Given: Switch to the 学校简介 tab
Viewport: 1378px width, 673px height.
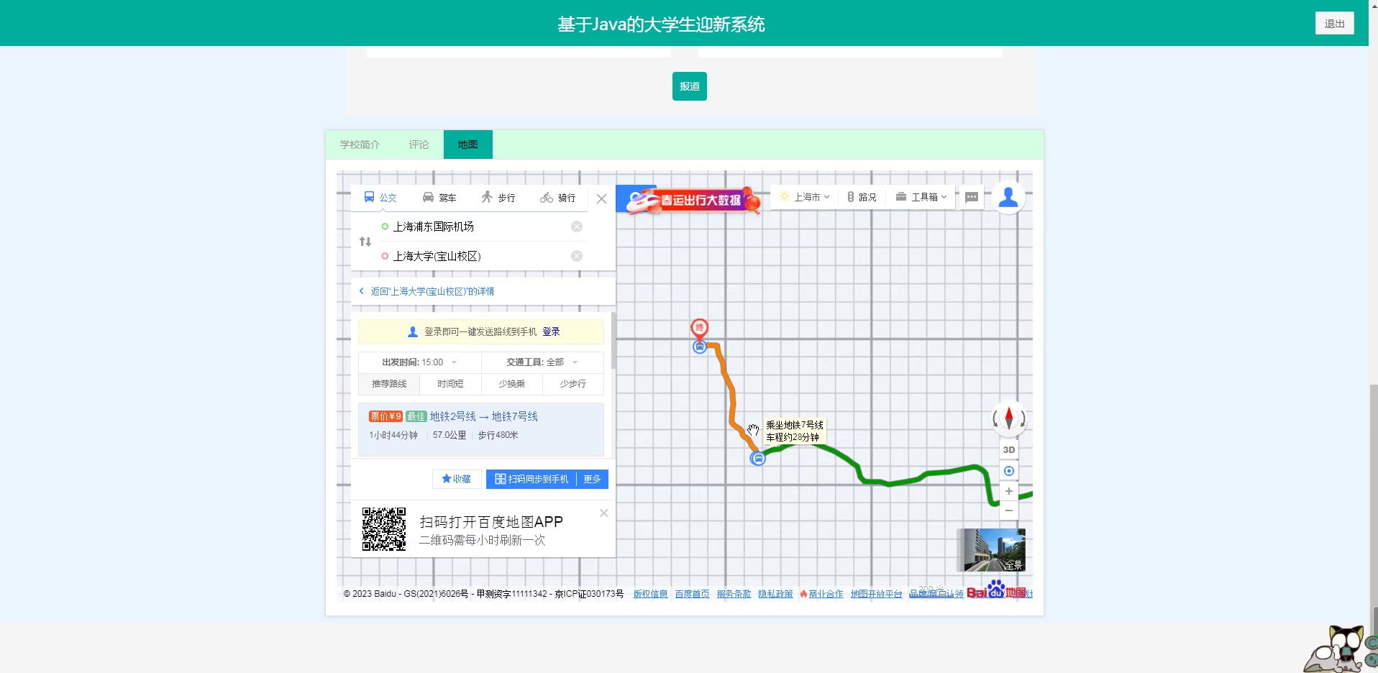Looking at the screenshot, I should (360, 145).
